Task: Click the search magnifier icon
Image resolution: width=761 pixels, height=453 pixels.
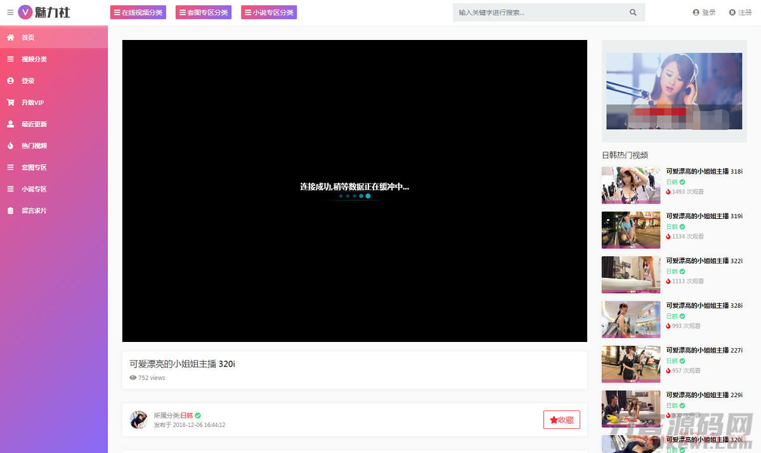Action: [633, 13]
